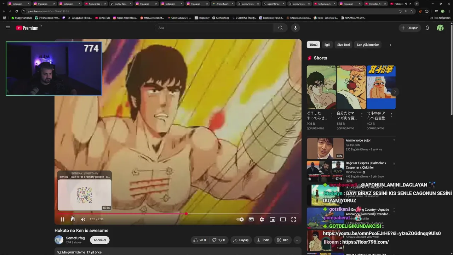
Task: Click the search magnifier button
Action: (x=280, y=28)
